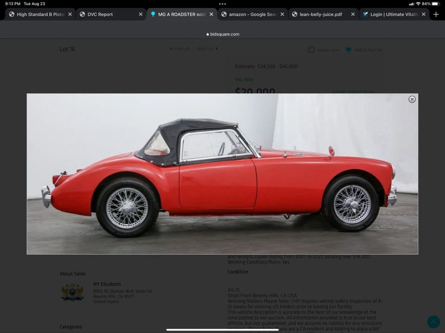Tap the iPad home indicator bar
The width and height of the screenshot is (445, 333).
(222, 330)
